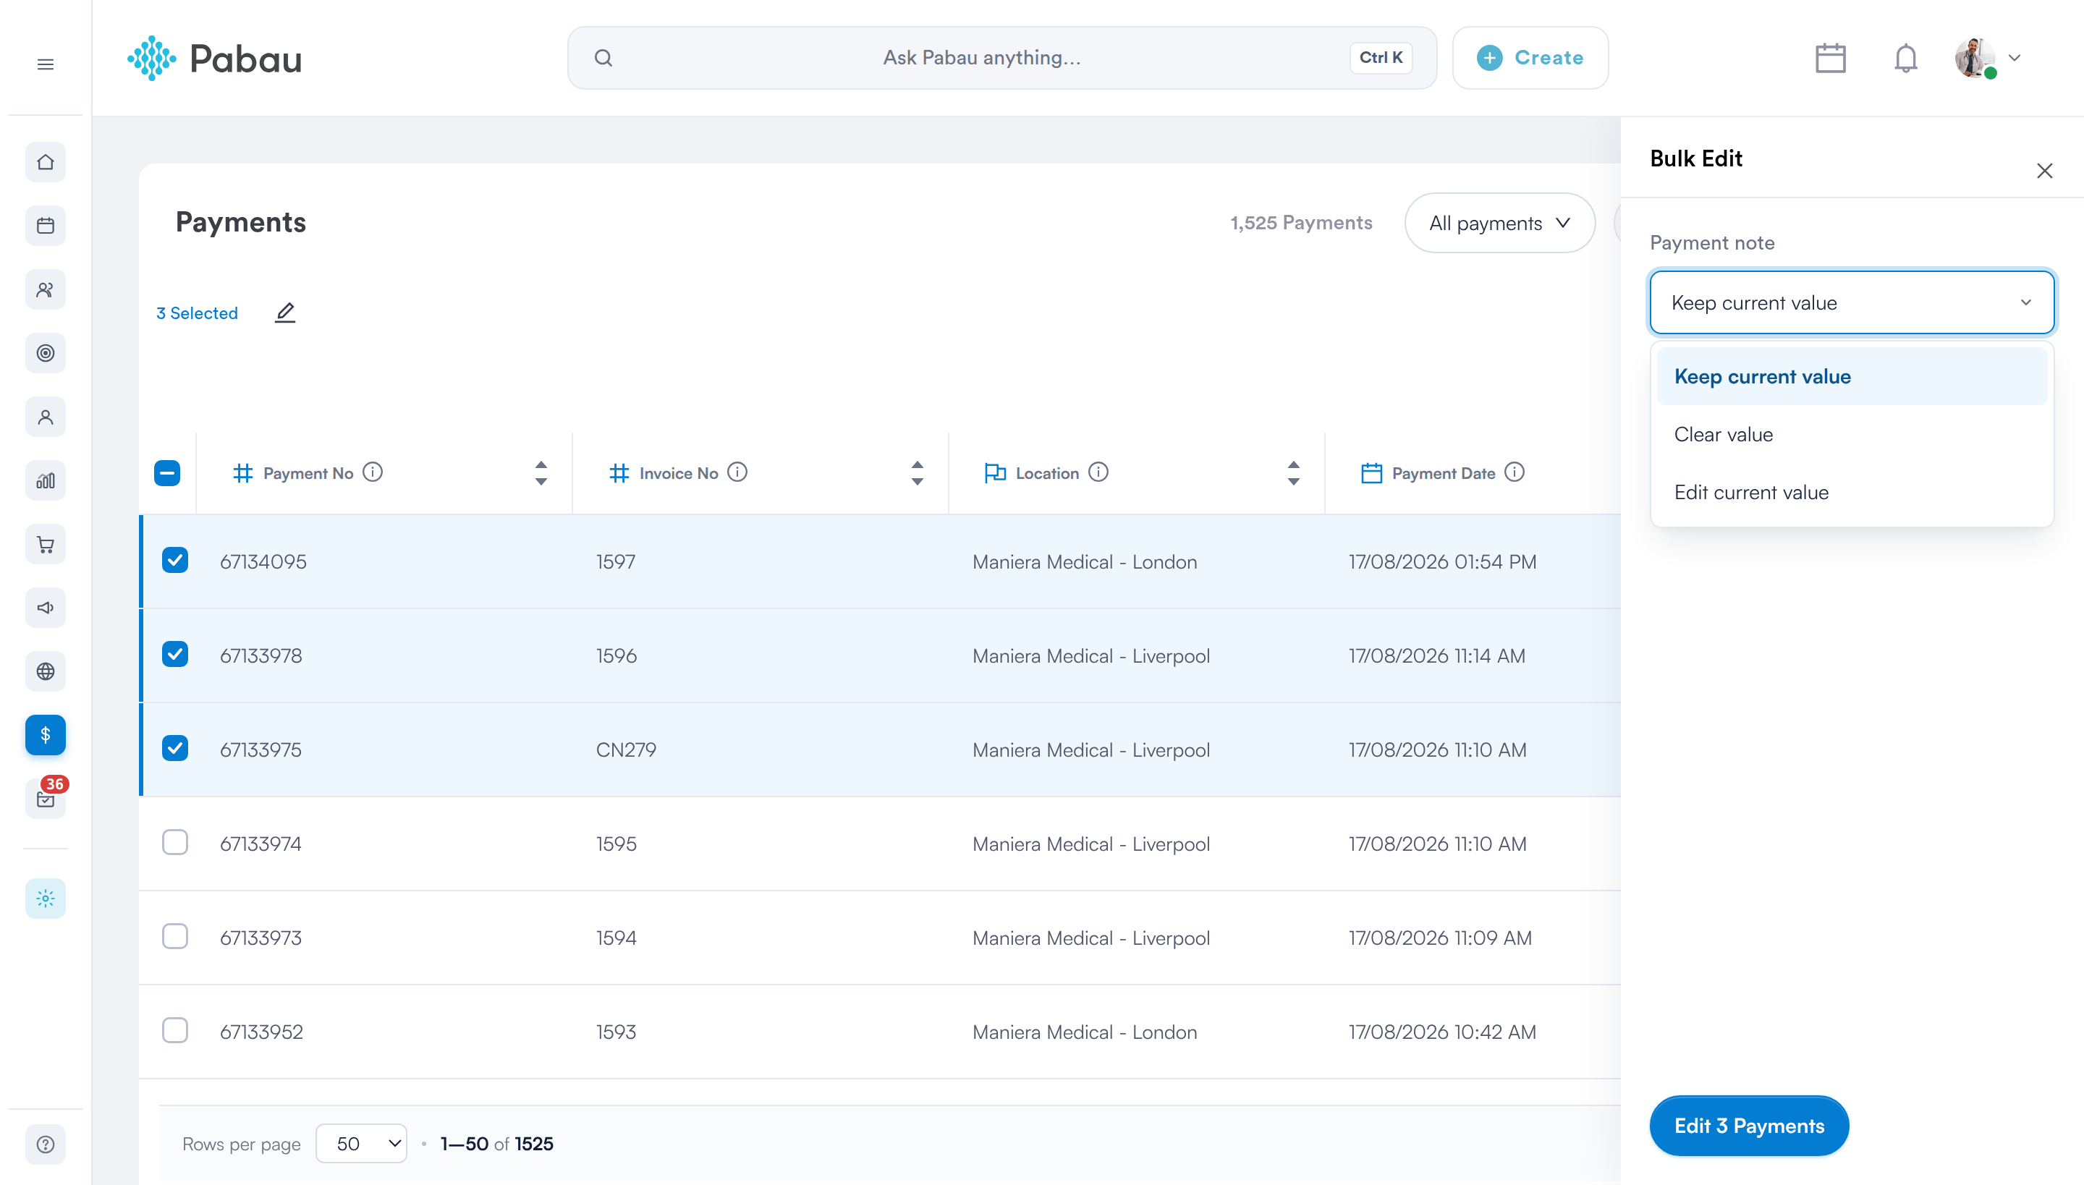This screenshot has width=2084, height=1185.
Task: Open the shopping cart sidebar icon
Action: click(46, 545)
